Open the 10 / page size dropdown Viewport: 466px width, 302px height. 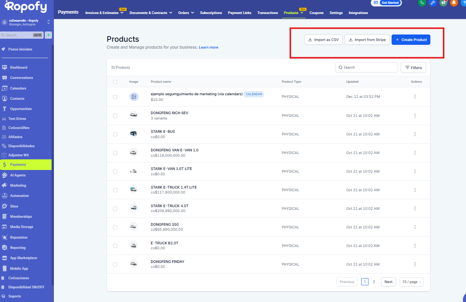click(x=411, y=282)
